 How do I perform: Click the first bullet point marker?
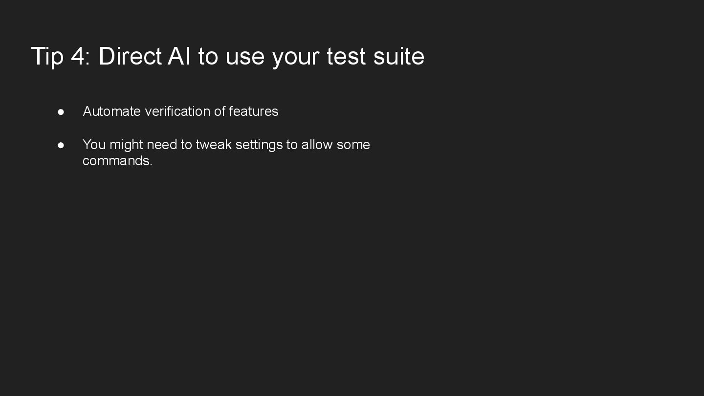[x=61, y=112]
